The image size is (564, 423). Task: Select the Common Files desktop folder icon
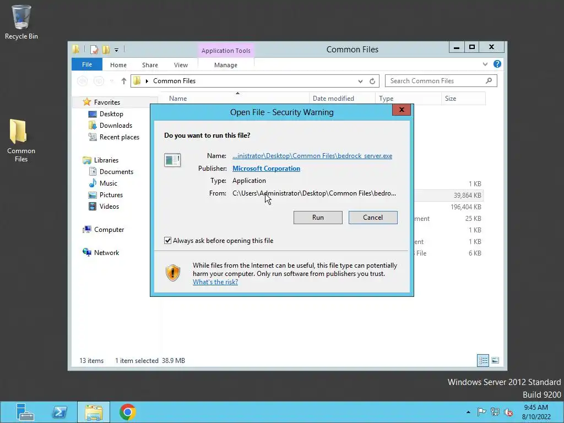21,140
